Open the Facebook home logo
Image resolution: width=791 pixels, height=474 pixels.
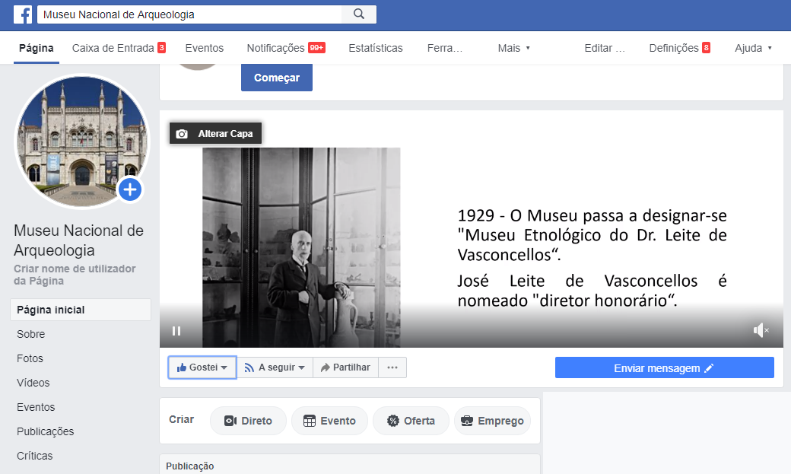(x=23, y=14)
